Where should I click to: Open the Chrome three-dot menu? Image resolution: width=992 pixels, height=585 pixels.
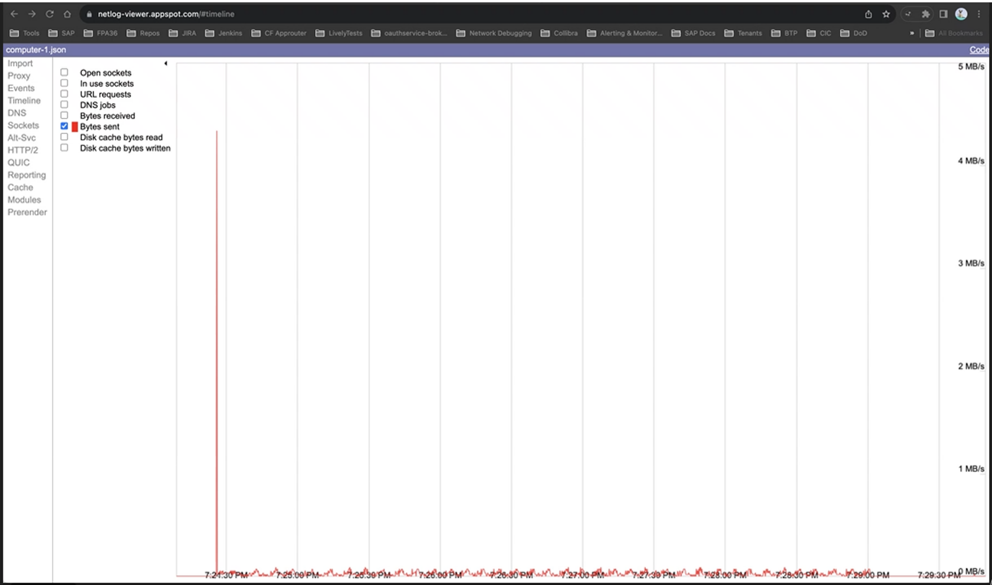pyautogui.click(x=979, y=14)
